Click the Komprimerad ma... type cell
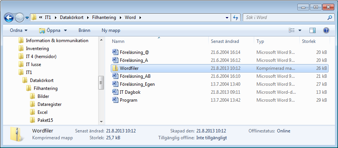This screenshot has width=338, height=148. tap(276, 68)
